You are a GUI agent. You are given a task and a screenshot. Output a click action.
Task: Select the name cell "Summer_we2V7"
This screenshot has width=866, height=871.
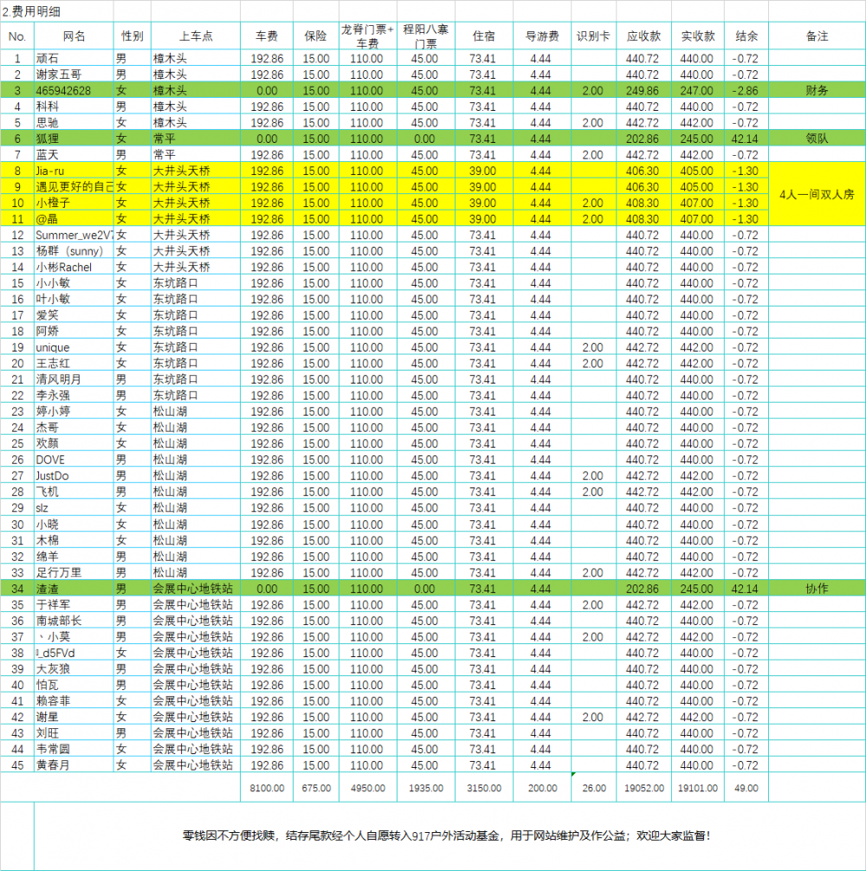(x=73, y=235)
